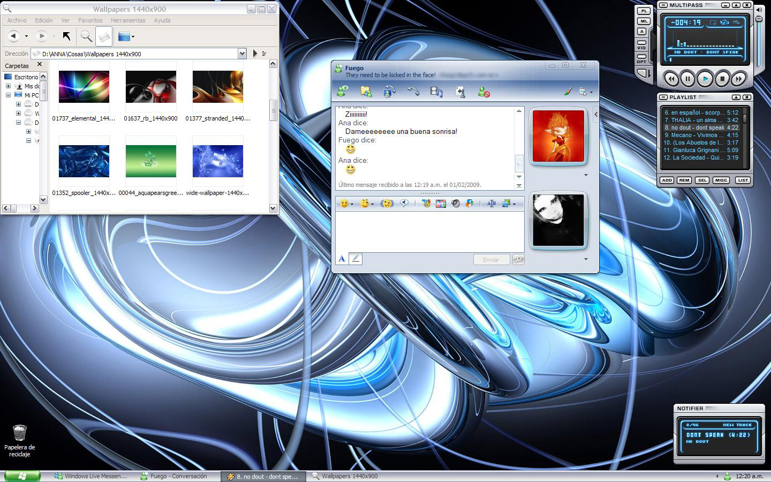Open options arrow under my display picture
The height and width of the screenshot is (482, 771).
tap(586, 259)
